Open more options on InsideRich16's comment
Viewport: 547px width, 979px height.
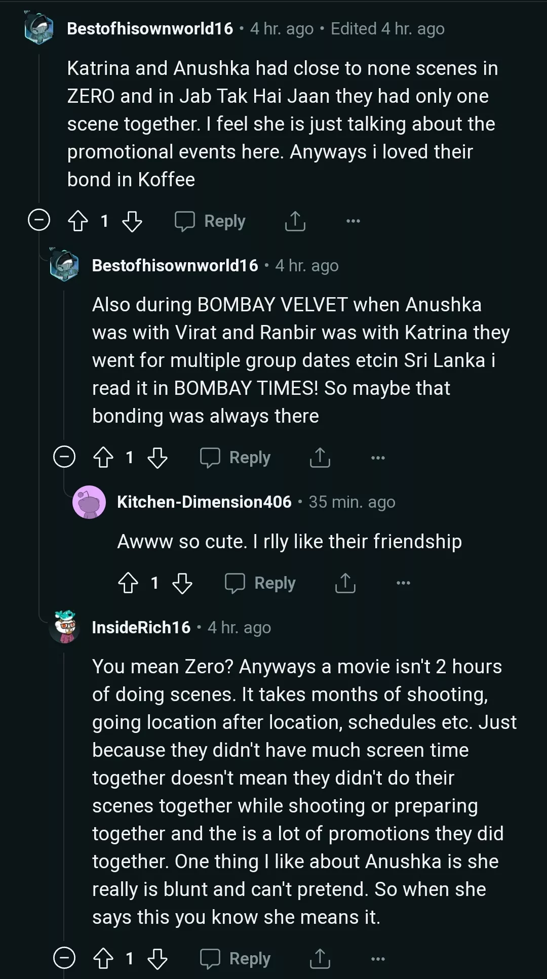coord(378,959)
